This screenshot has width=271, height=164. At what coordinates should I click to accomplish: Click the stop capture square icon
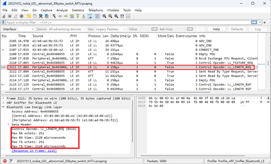pyautogui.click(x=10, y=16)
